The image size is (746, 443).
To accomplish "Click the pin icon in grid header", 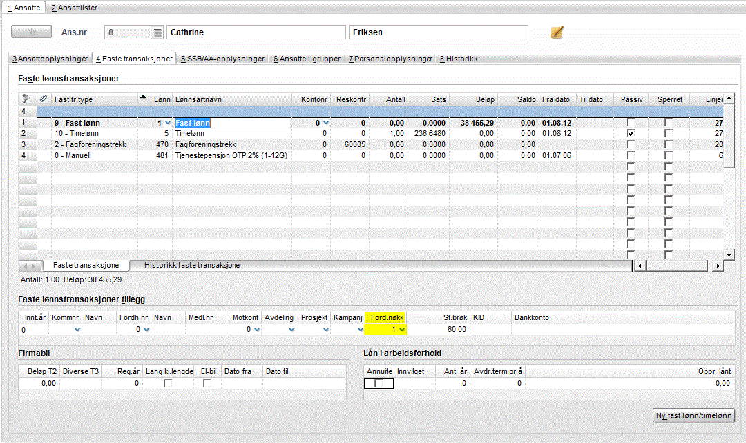I will coord(26,99).
